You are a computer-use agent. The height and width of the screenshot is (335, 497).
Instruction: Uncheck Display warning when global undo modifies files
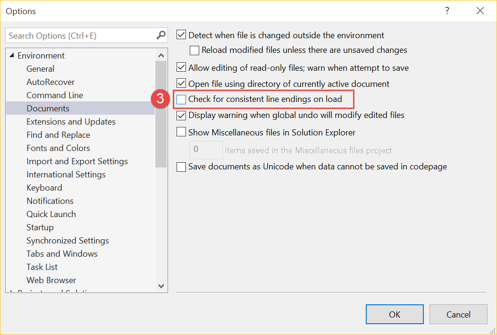coord(181,115)
